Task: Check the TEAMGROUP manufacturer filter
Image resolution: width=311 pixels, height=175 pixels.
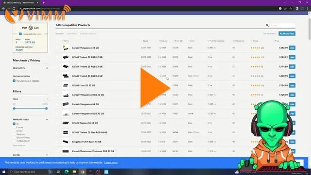Action: (x=14, y=141)
